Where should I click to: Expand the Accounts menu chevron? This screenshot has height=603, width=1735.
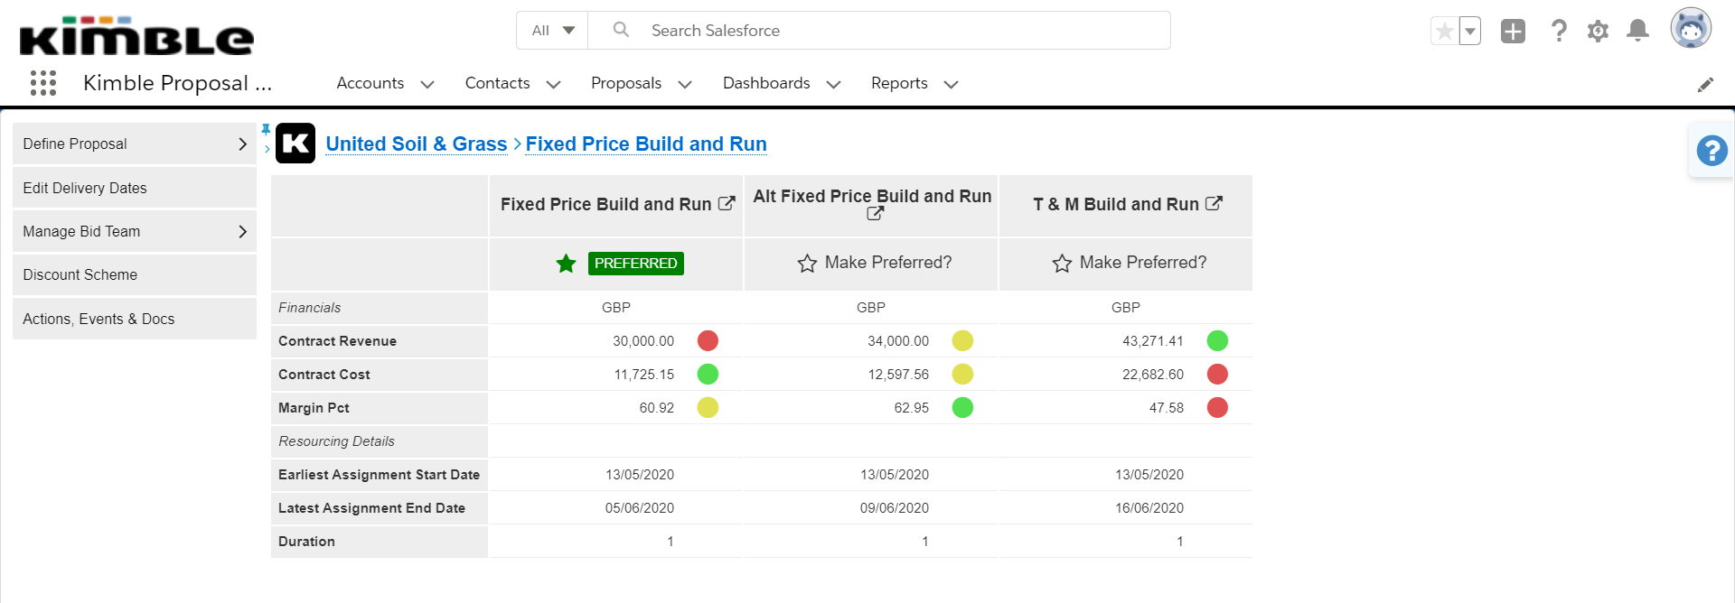[427, 84]
